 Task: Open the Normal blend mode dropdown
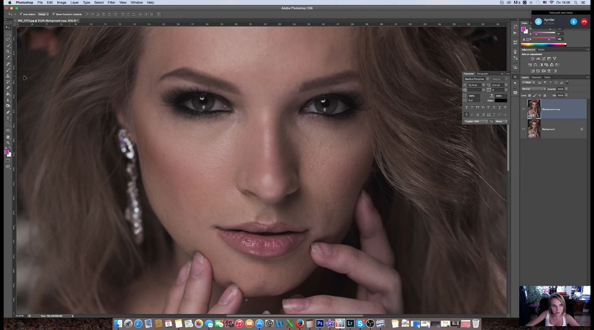534,89
